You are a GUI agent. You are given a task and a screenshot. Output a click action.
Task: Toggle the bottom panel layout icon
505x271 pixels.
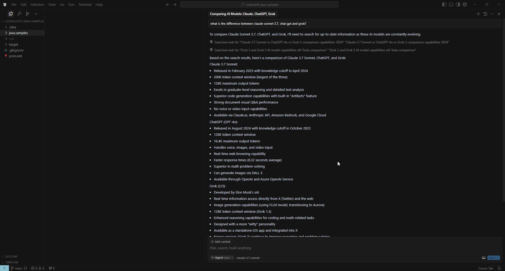coord(451,4)
